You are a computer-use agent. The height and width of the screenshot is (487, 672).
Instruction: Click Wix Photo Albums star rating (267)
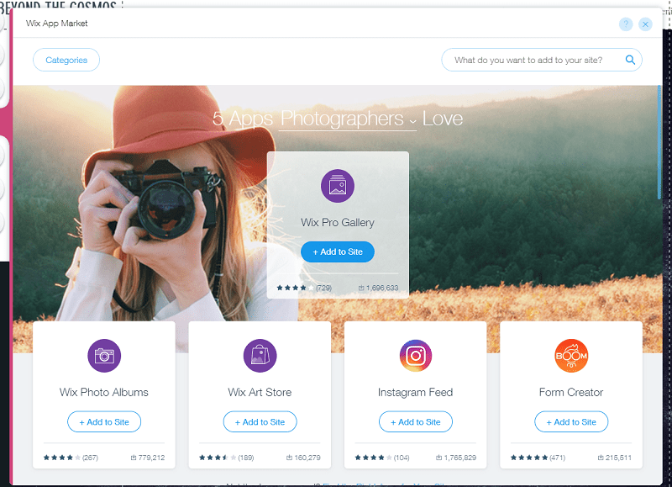(x=71, y=458)
